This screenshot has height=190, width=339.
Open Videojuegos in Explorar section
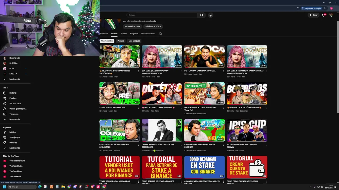[15, 137]
